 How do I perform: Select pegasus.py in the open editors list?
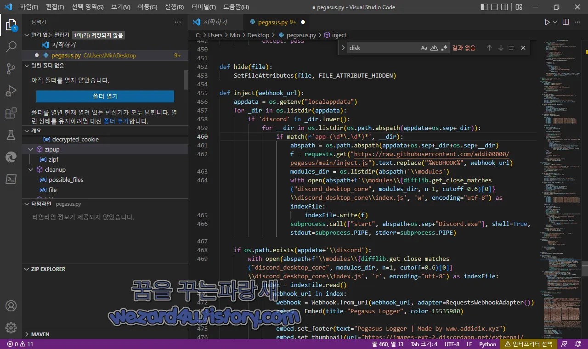click(x=105, y=56)
